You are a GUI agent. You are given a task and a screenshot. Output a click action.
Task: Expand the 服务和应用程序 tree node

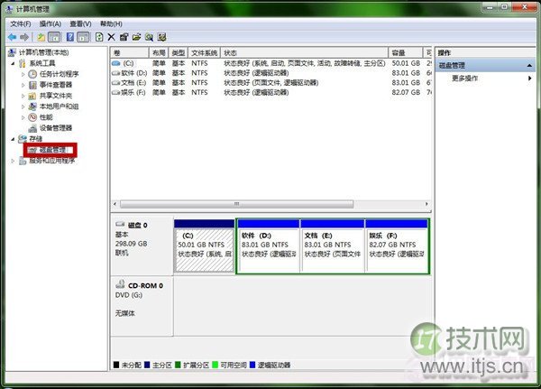pos(12,161)
